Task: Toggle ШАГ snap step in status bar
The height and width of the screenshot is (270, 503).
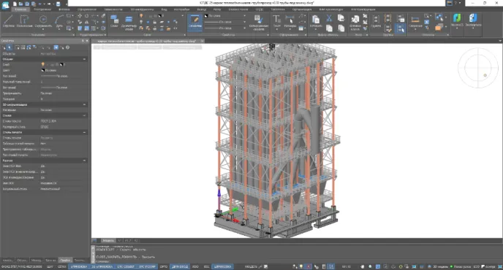Action: (x=50, y=266)
